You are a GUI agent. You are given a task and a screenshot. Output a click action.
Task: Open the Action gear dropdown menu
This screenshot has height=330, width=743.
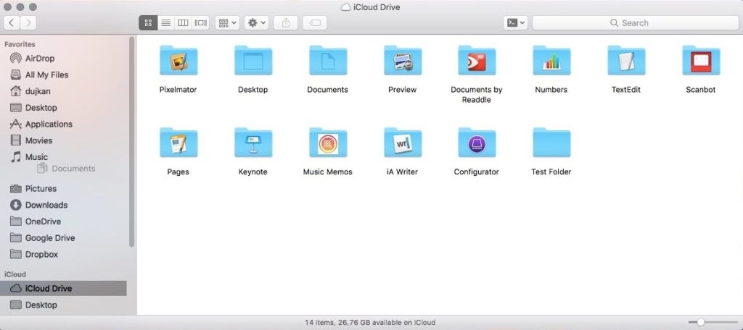coord(257,22)
